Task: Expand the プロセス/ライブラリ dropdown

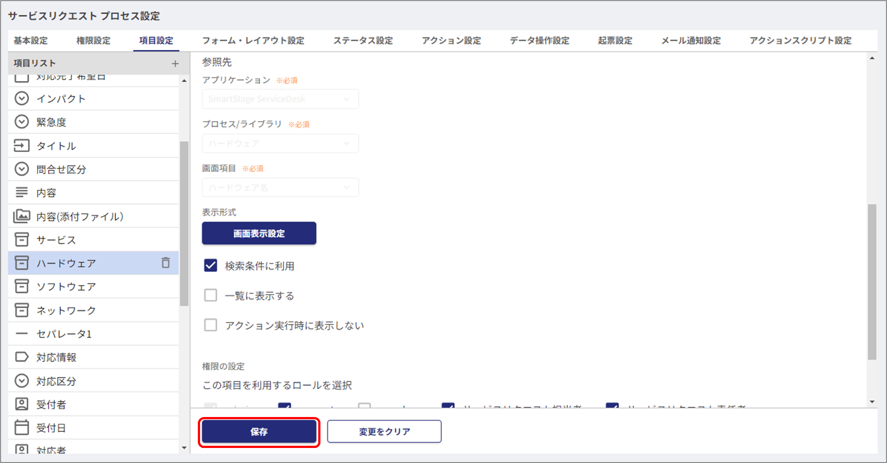Action: (x=280, y=143)
